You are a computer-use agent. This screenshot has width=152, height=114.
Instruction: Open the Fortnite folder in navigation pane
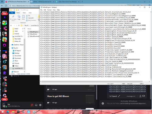coord(17,34)
